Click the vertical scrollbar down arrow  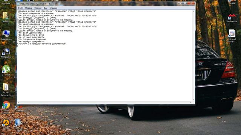(x=193, y=100)
